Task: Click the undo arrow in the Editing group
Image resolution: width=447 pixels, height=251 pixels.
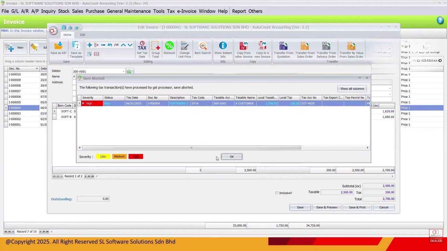Action: click(x=110, y=45)
